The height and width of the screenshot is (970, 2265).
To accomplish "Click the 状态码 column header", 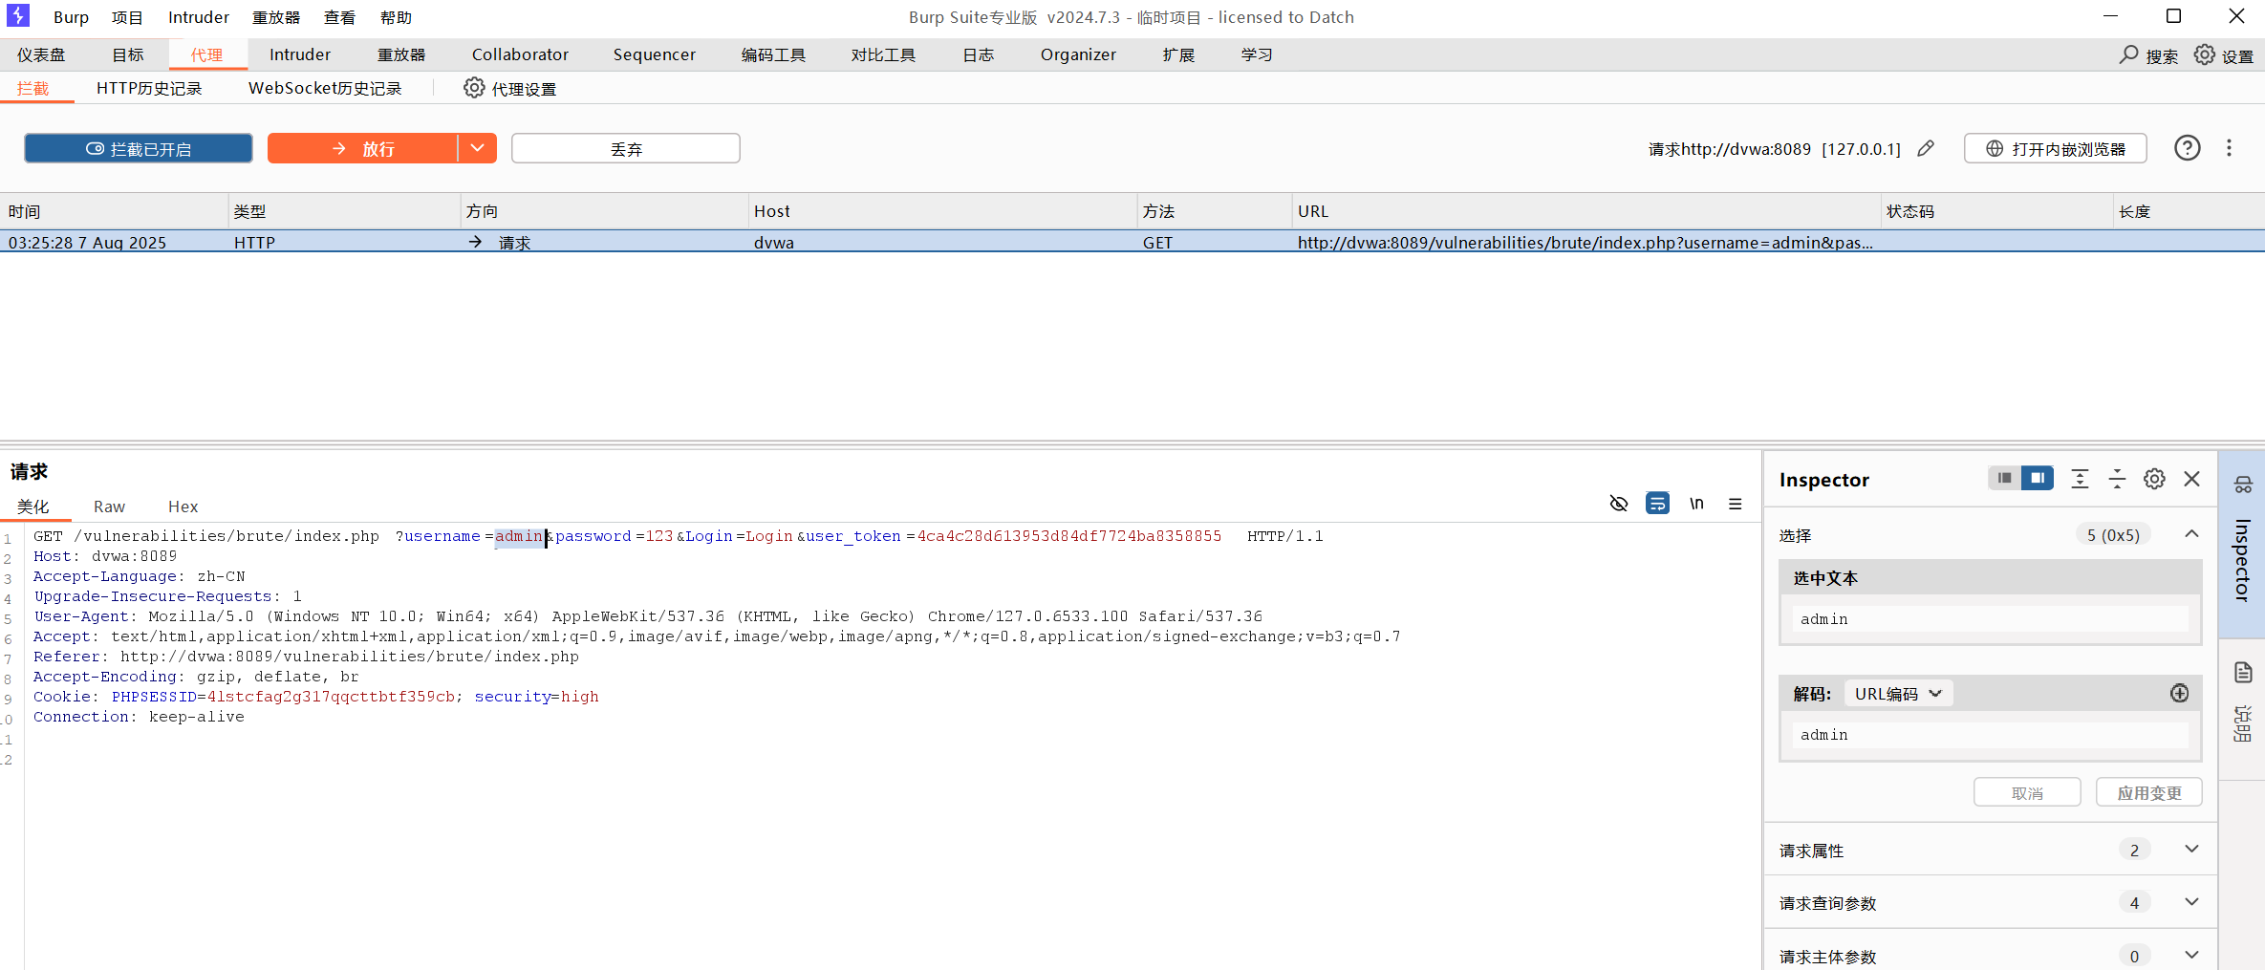I will (1995, 211).
